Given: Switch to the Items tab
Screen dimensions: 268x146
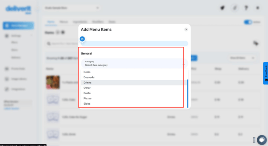Looking at the screenshot, I should [51, 22].
